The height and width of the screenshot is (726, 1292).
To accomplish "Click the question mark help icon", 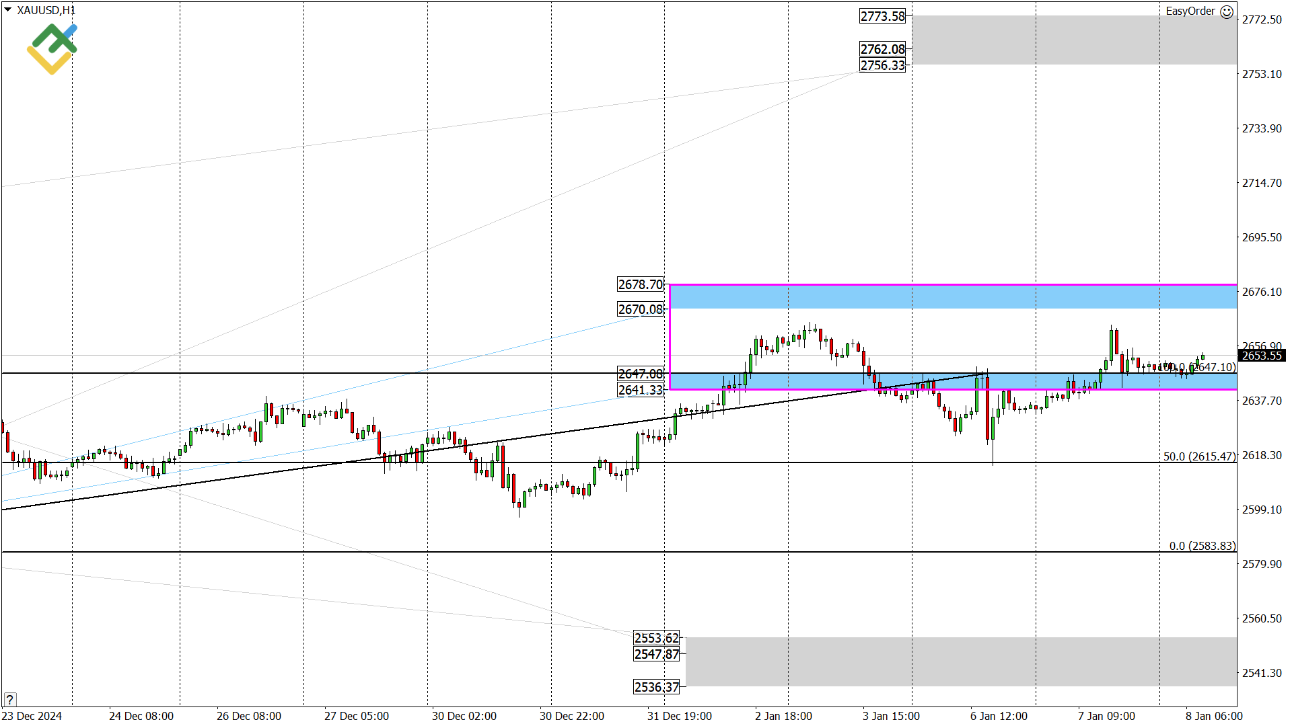I will 9,699.
